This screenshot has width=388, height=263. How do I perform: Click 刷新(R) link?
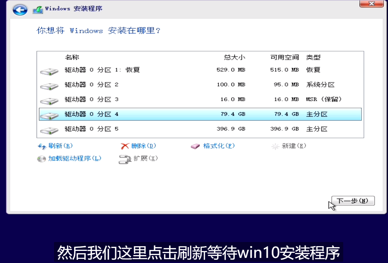coord(60,146)
